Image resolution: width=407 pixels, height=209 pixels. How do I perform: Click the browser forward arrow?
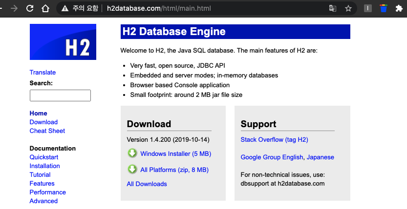(x=14, y=8)
